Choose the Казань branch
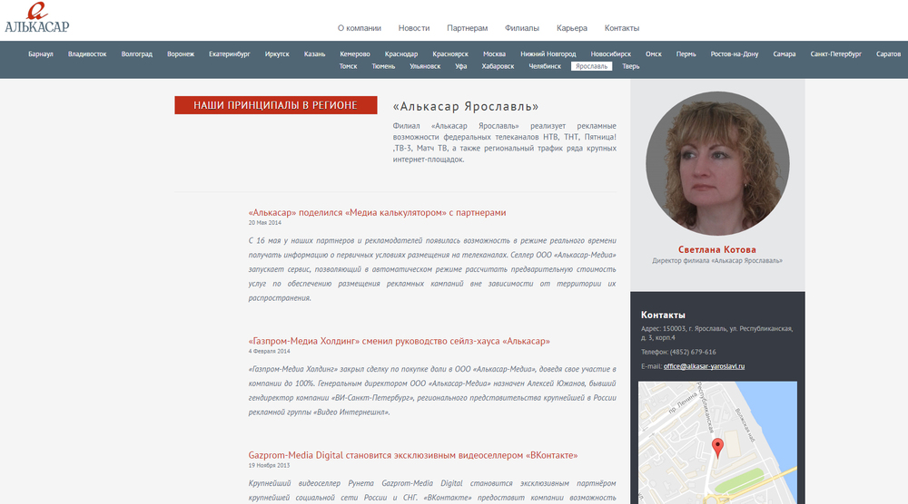 coord(314,53)
